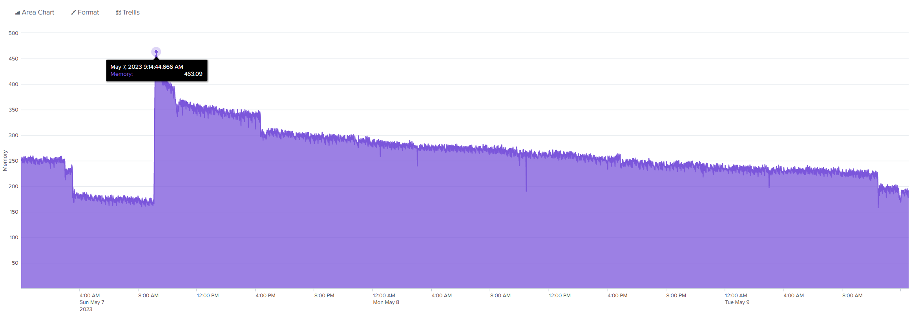Click the 350 y-axis label
The image size is (911, 313).
click(x=13, y=110)
